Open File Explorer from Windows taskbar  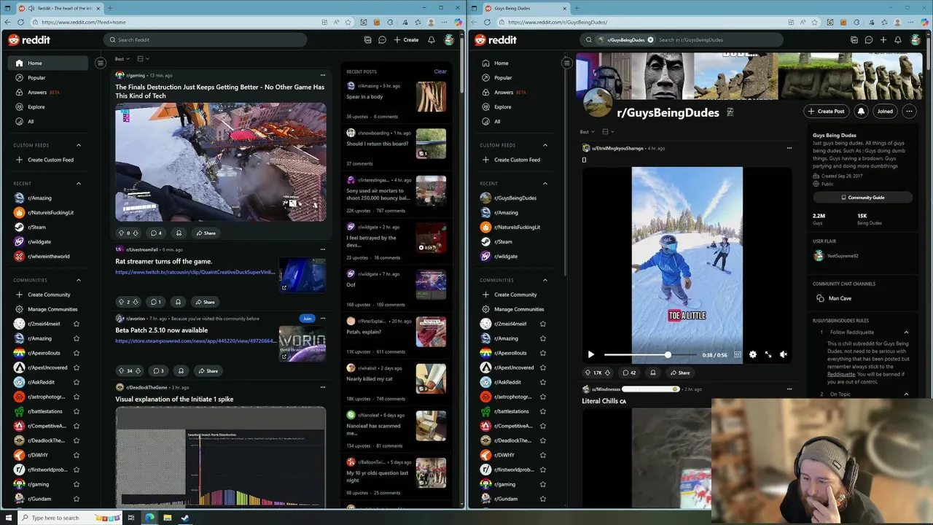[167, 518]
